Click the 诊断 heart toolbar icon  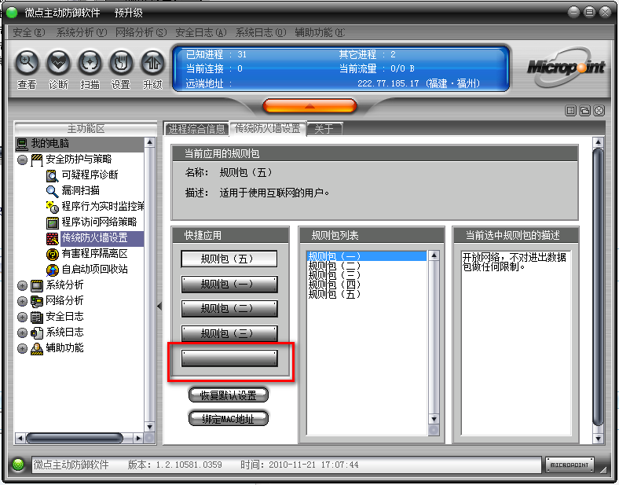tap(58, 63)
